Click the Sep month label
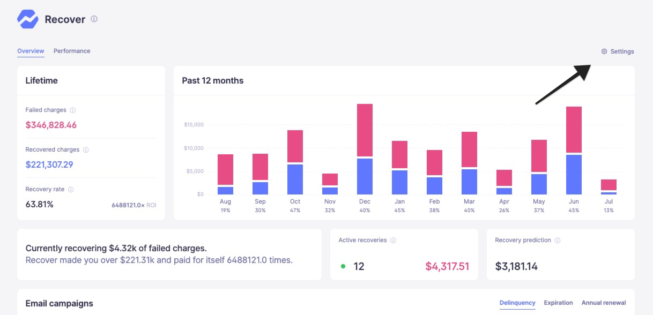The image size is (653, 315). (260, 202)
